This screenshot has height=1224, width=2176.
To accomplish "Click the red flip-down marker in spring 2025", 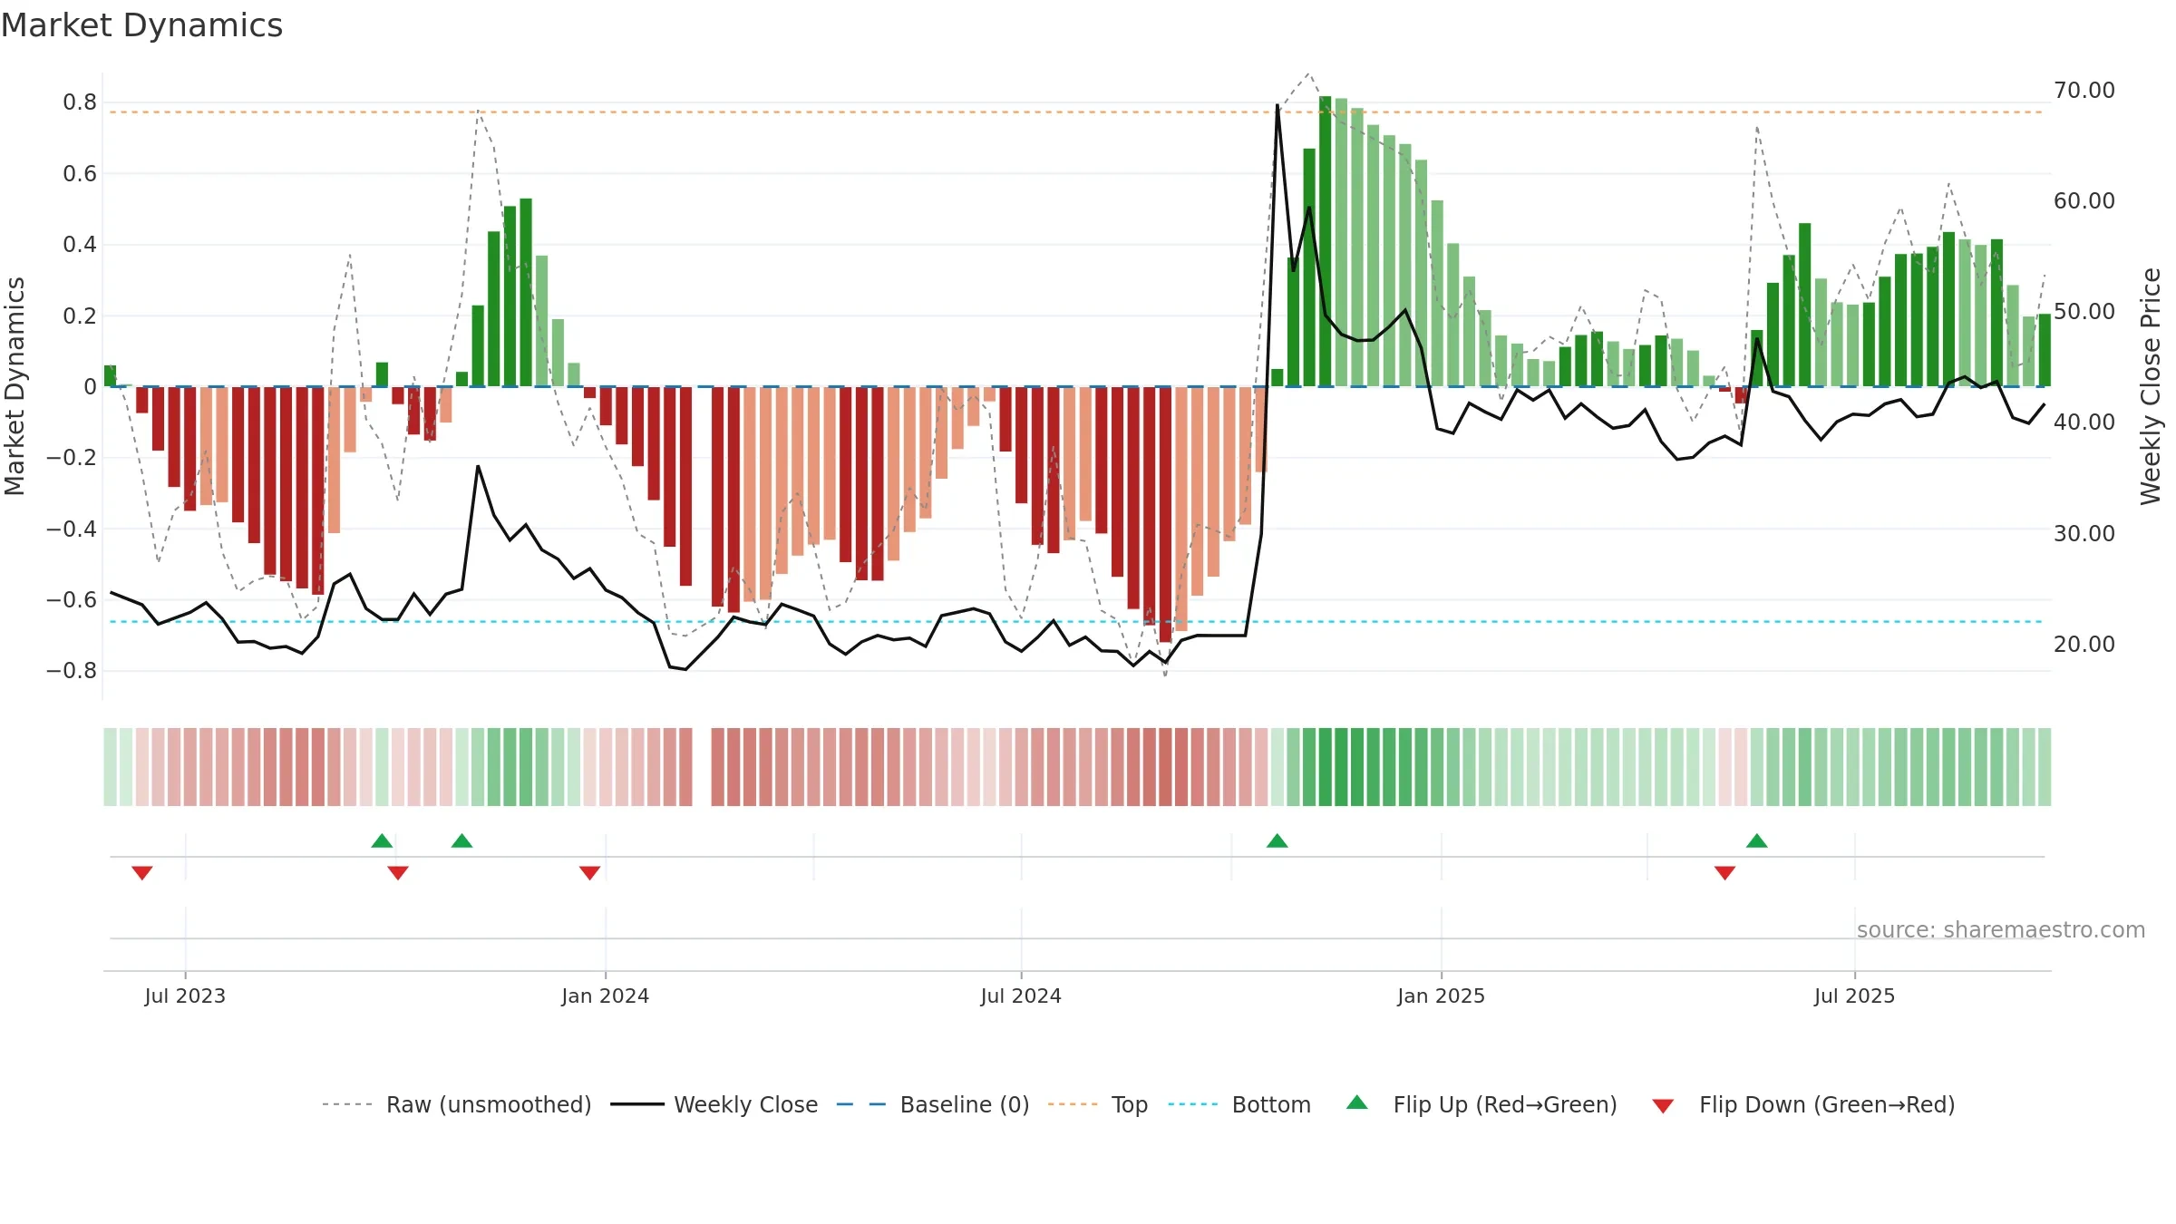I will 1725,872.
